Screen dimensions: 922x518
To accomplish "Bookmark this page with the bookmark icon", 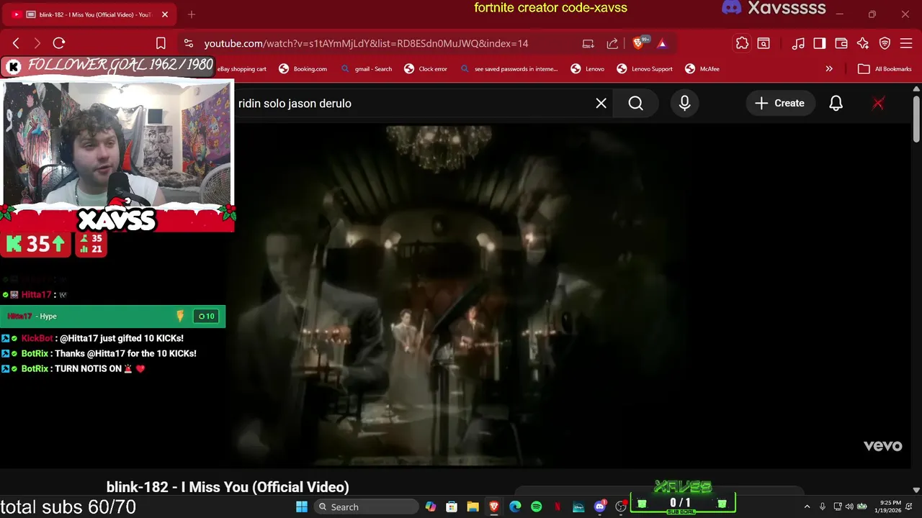I will tap(161, 43).
